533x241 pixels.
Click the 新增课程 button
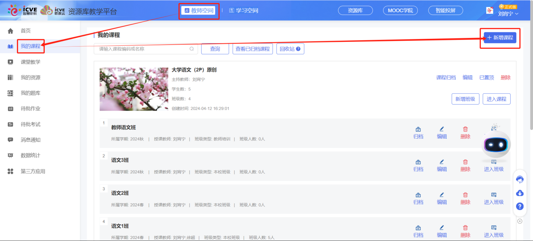(x=499, y=38)
